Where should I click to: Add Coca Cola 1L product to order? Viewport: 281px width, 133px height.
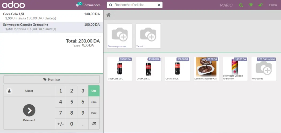(149, 69)
